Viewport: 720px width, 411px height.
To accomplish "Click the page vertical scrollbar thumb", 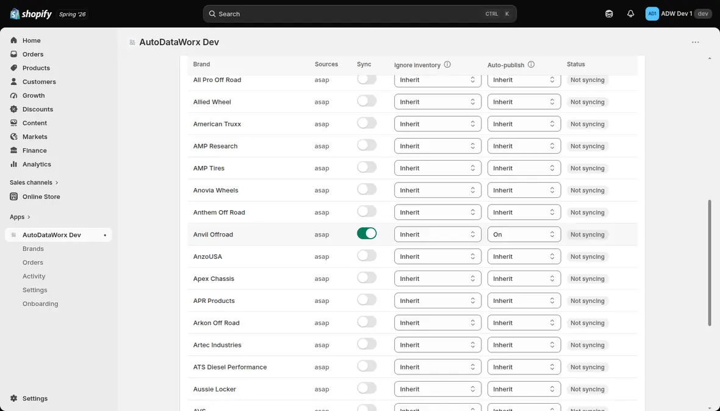I will point(710,263).
